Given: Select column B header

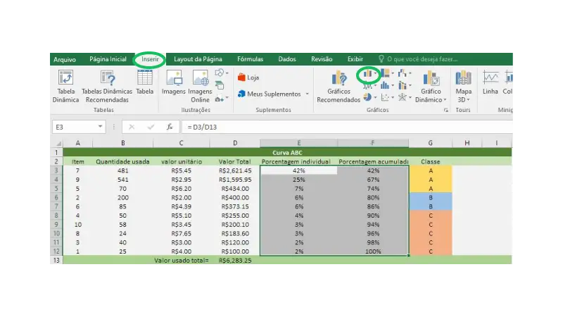Looking at the screenshot, I should coord(122,143).
